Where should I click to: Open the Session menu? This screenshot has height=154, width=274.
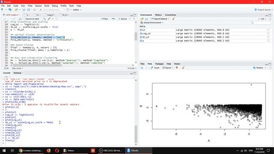[x=38, y=6]
